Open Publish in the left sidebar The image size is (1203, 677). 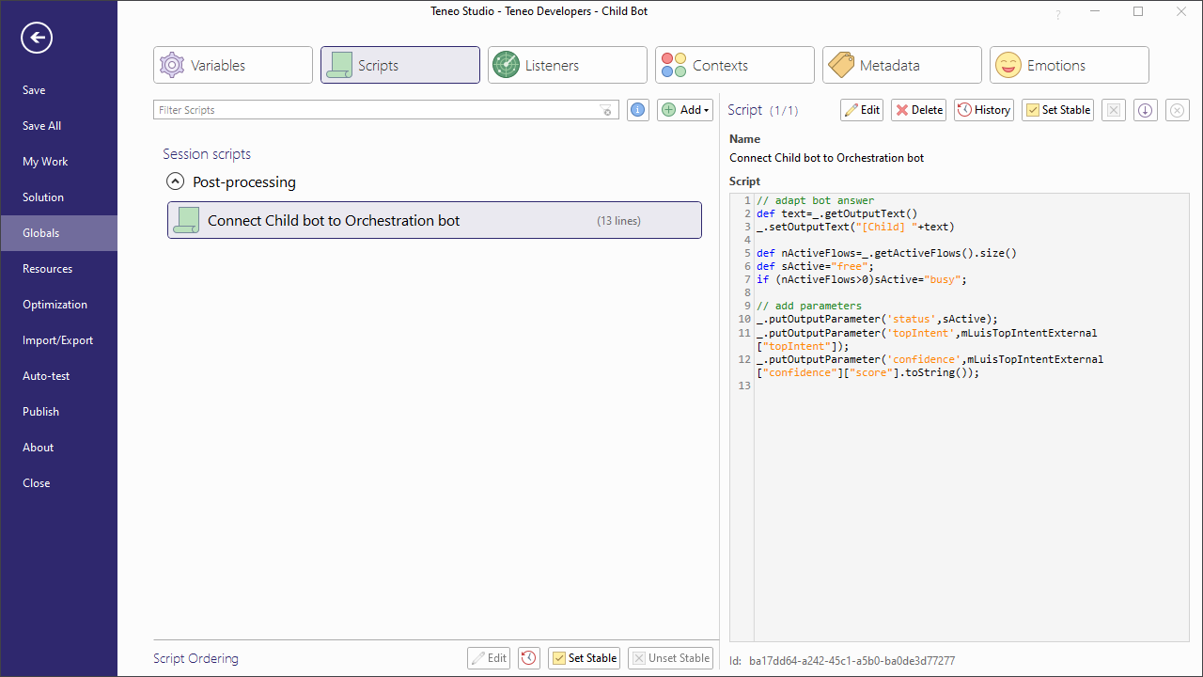[40, 412]
